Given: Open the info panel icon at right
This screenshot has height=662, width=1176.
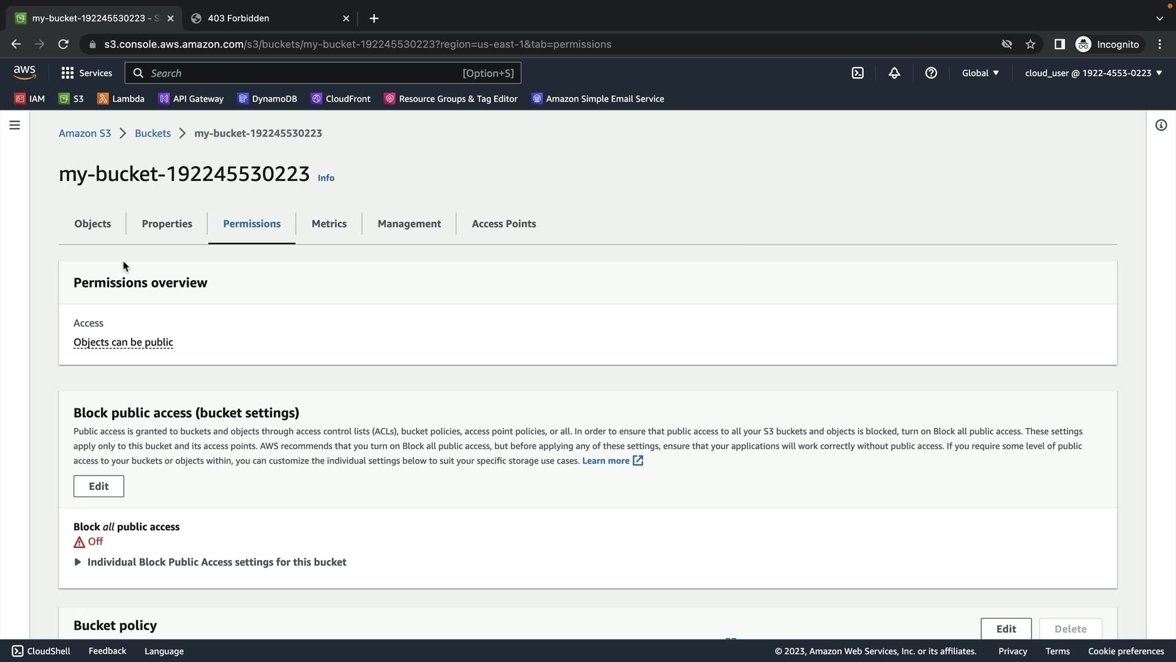Looking at the screenshot, I should (1161, 125).
